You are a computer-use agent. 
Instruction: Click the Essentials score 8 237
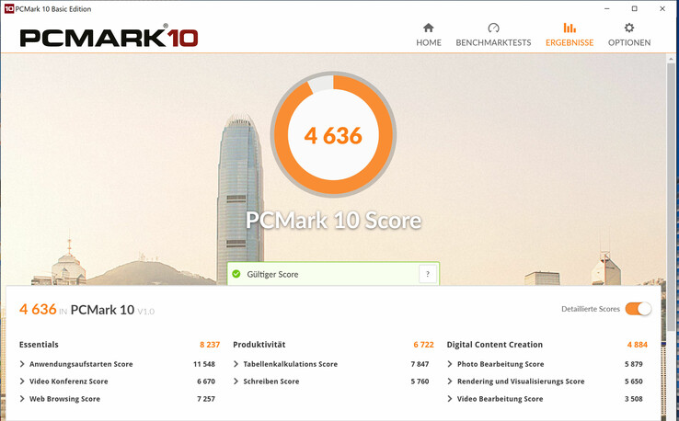click(x=210, y=345)
